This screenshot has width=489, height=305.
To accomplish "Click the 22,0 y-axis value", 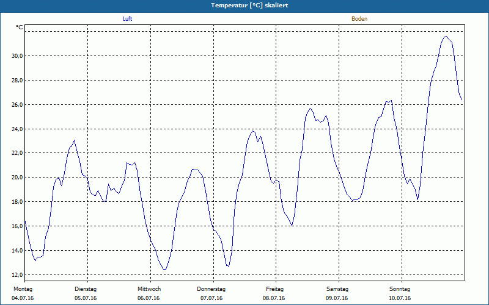I will tap(18, 153).
